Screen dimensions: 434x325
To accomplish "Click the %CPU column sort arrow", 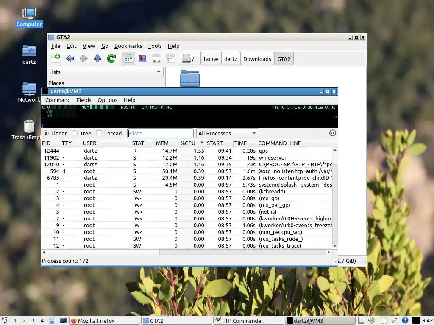I will point(202,143).
